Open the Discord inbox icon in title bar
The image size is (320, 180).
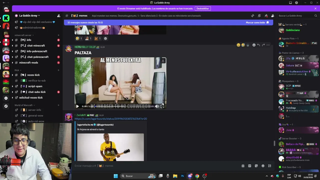290,3
